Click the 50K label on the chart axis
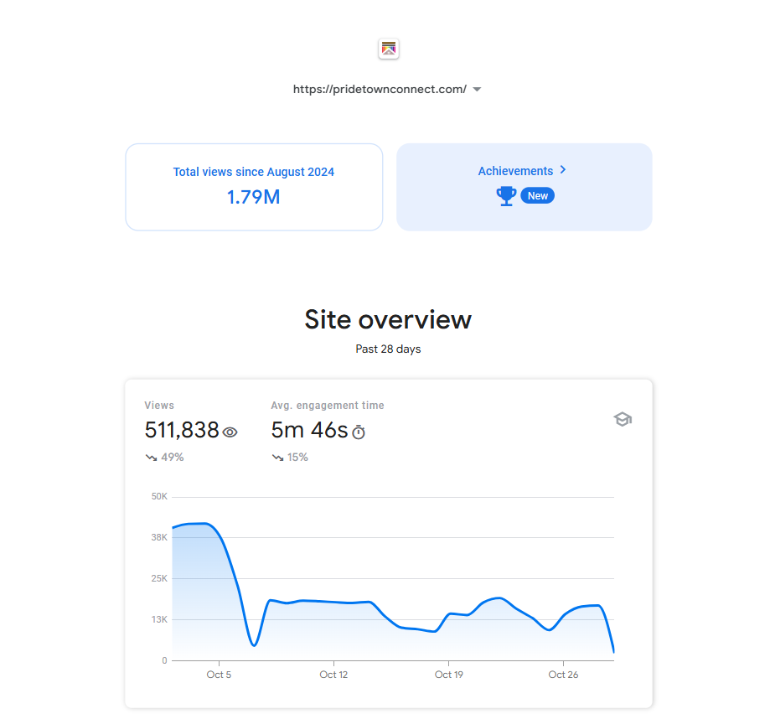 click(x=159, y=497)
